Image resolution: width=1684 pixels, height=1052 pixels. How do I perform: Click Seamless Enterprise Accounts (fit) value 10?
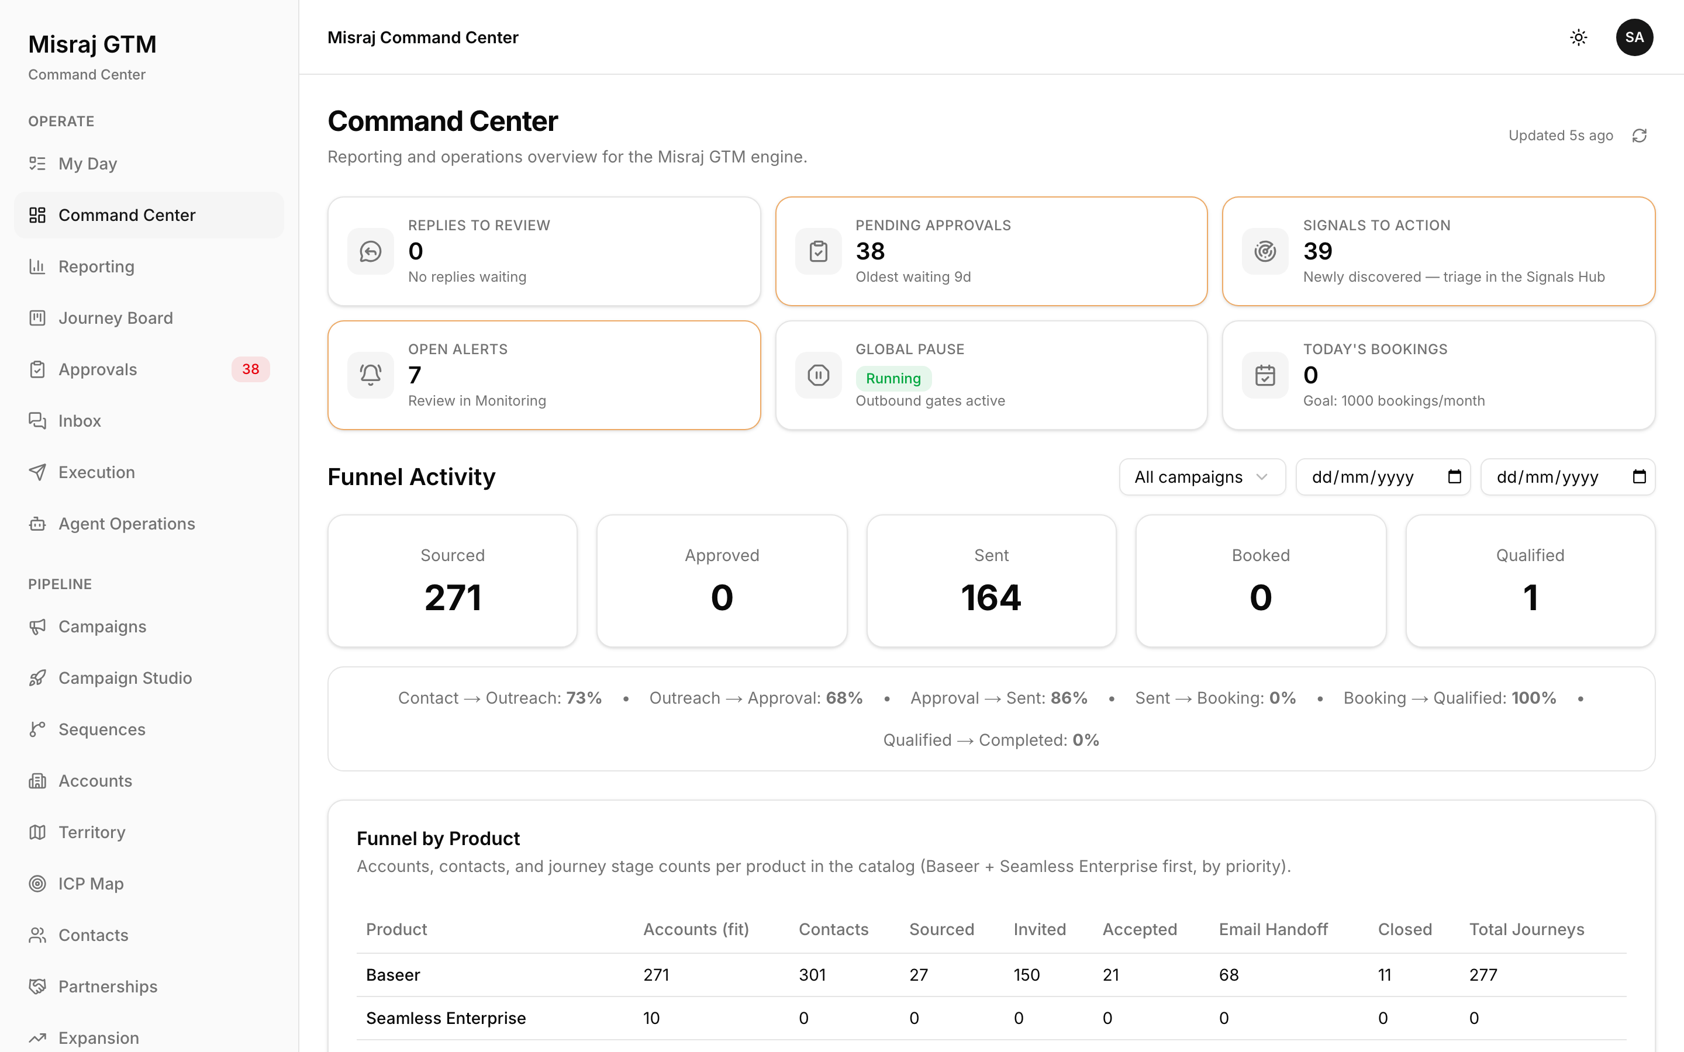click(651, 1018)
